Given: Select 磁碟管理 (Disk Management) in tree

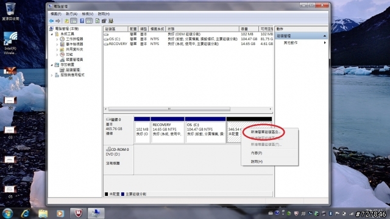Looking at the screenshot, I should 73,70.
